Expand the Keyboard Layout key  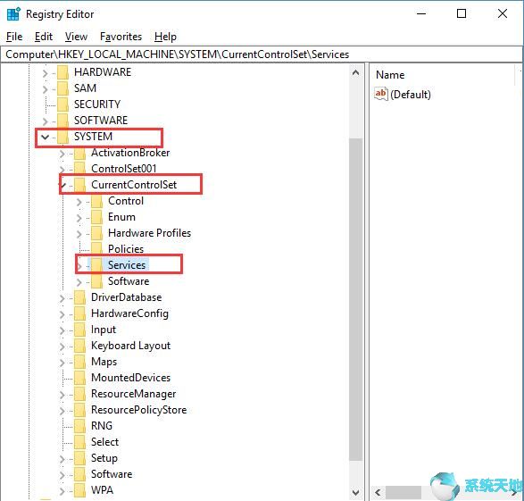62,347
